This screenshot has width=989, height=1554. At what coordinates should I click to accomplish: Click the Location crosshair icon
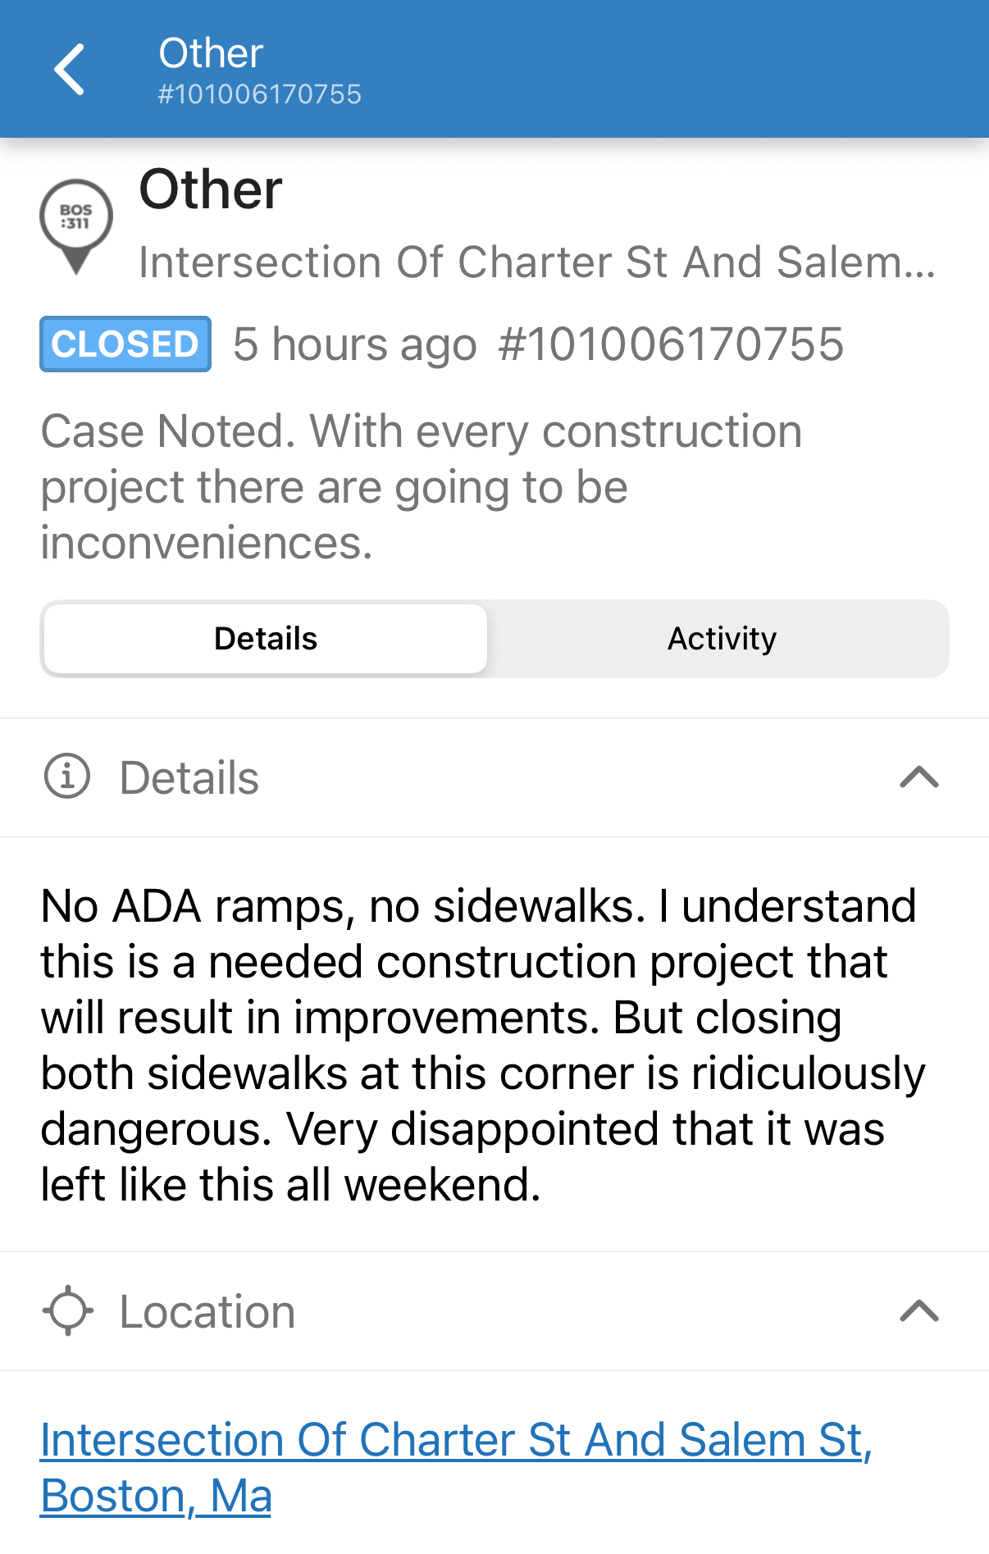pyautogui.click(x=67, y=1310)
